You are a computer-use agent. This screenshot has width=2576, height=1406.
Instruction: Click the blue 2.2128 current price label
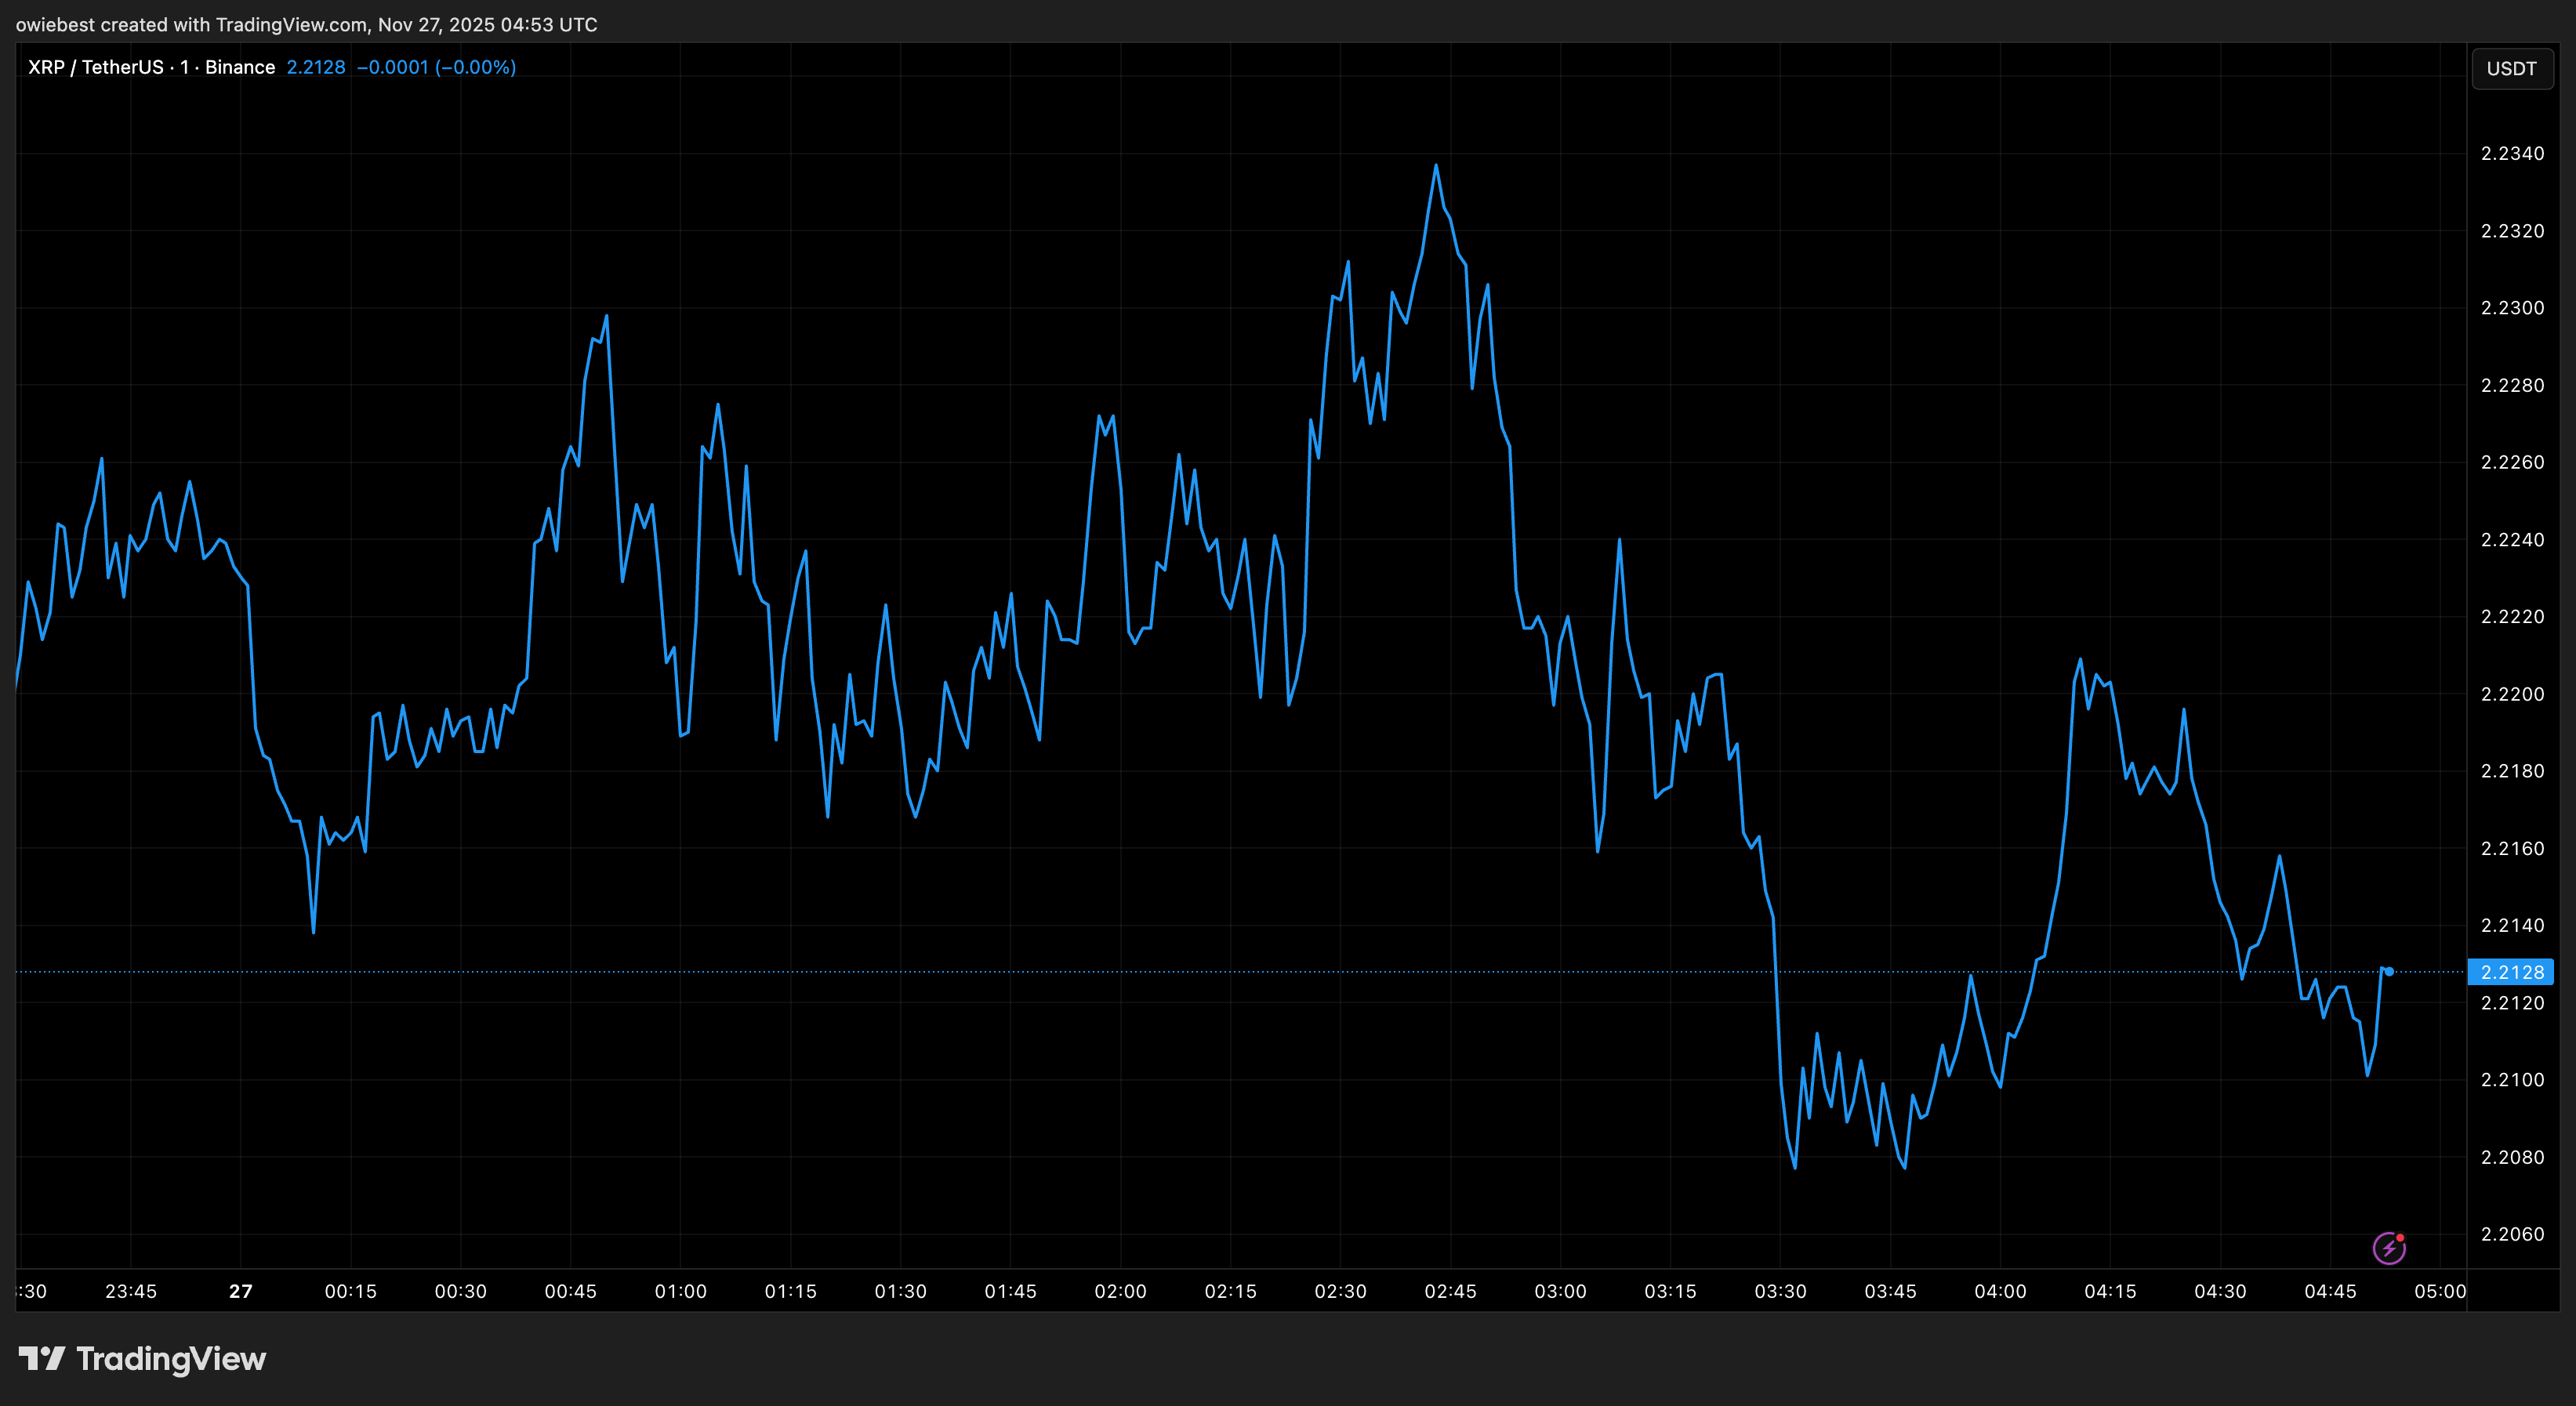click(2511, 972)
